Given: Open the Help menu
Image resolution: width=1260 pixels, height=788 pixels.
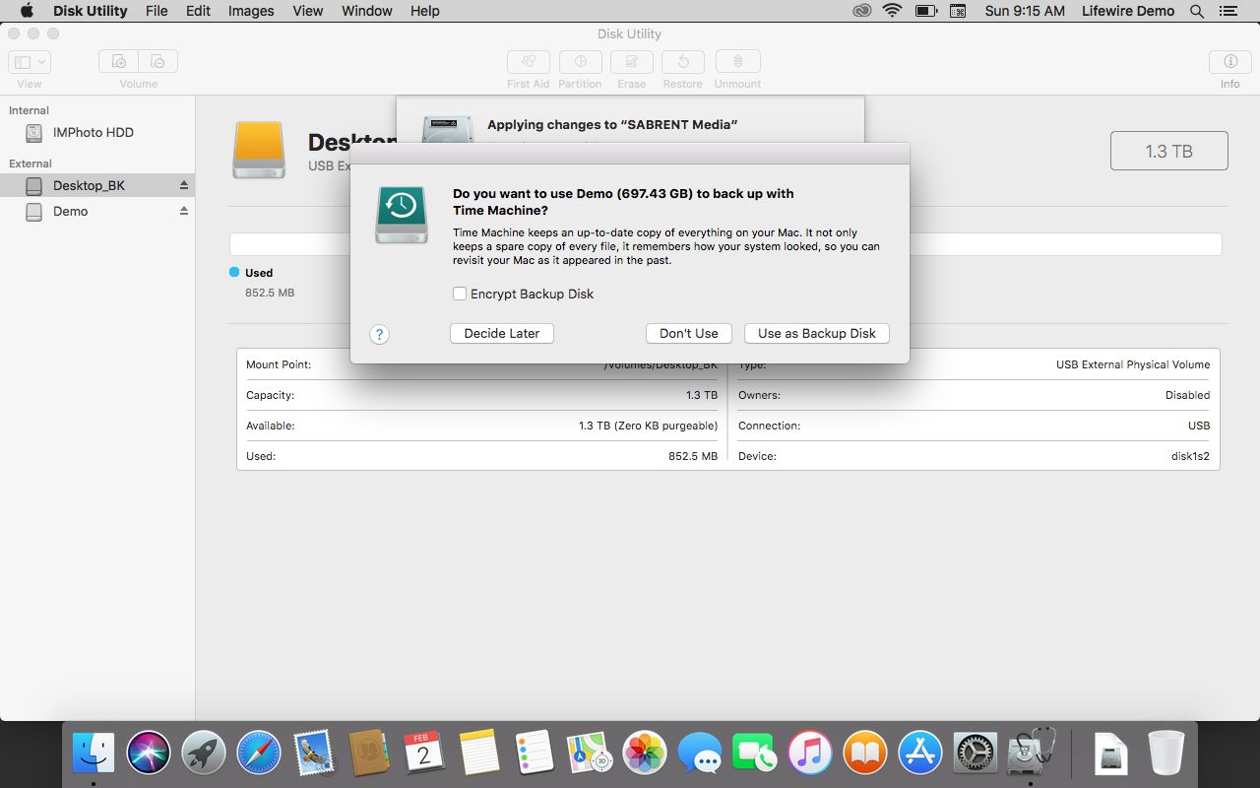Looking at the screenshot, I should point(425,11).
